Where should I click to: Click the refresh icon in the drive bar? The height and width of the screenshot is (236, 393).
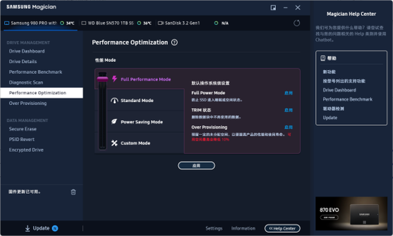point(297,23)
